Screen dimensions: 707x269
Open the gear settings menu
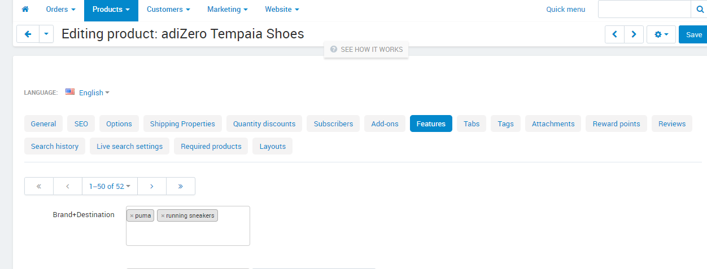click(661, 34)
